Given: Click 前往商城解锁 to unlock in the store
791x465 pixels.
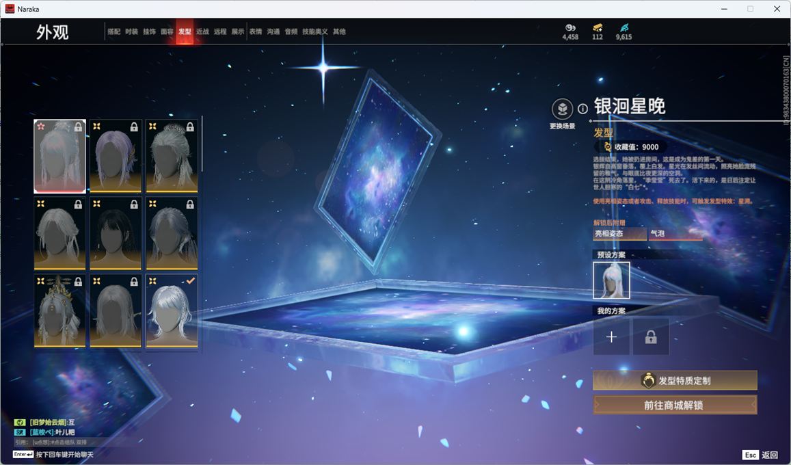Looking at the screenshot, I should (x=675, y=405).
